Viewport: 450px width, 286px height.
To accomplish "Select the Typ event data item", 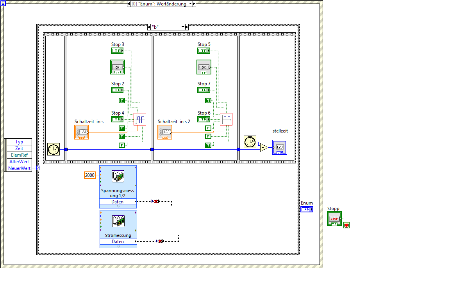I will click(x=19, y=142).
